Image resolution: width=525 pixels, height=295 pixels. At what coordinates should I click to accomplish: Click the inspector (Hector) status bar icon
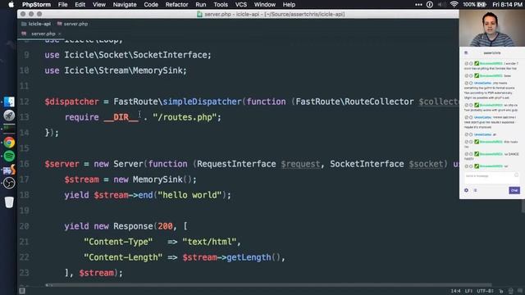510,291
